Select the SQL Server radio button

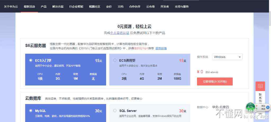pos(115,111)
